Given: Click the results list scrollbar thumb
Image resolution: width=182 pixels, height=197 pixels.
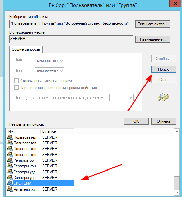Looking at the screenshot, I should coord(177,183).
